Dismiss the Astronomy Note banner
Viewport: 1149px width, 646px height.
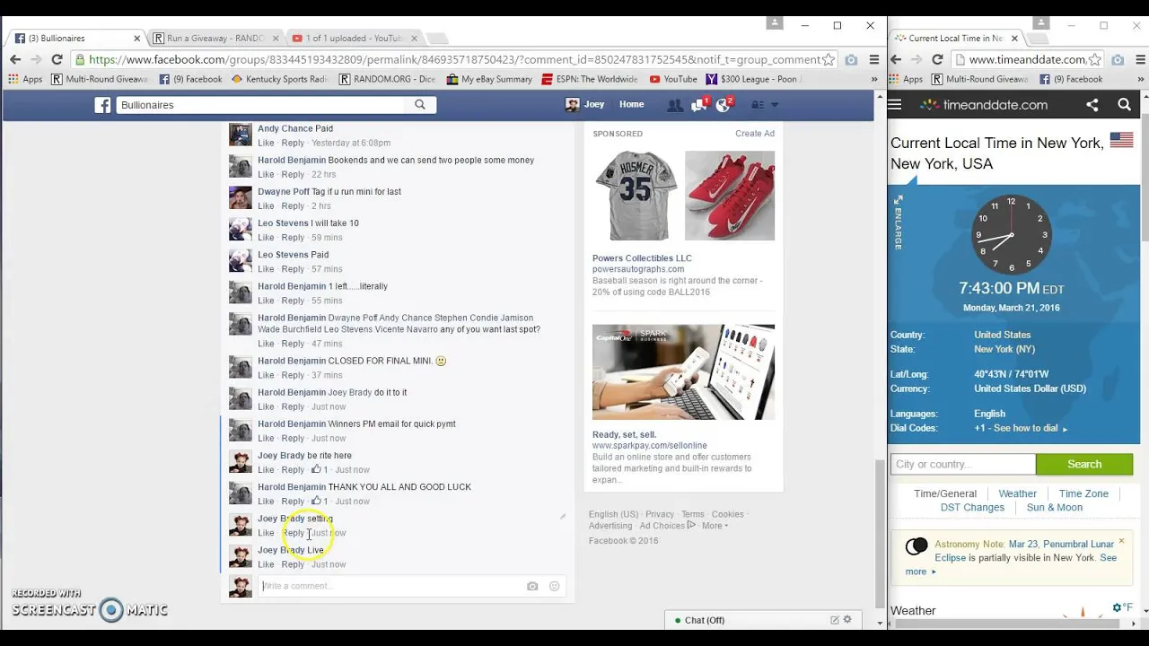tap(1121, 541)
